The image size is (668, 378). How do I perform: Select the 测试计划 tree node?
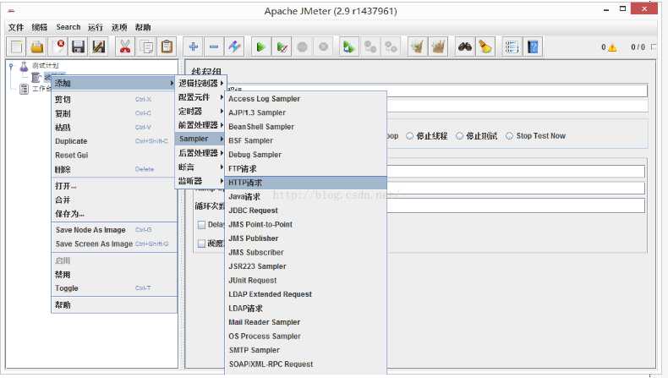45,66
